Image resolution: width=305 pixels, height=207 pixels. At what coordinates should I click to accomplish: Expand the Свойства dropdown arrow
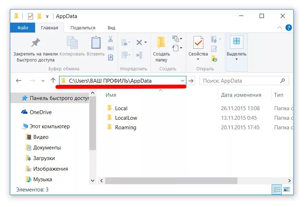point(198,59)
